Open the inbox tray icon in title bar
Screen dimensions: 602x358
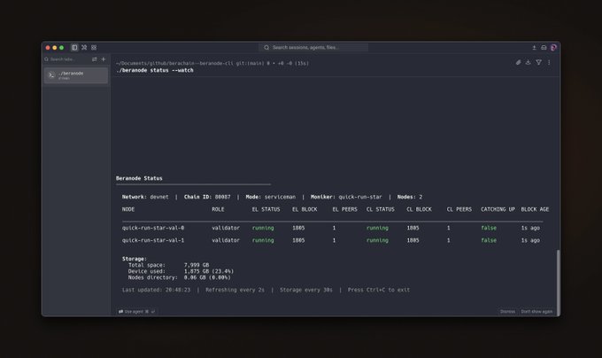pos(544,47)
